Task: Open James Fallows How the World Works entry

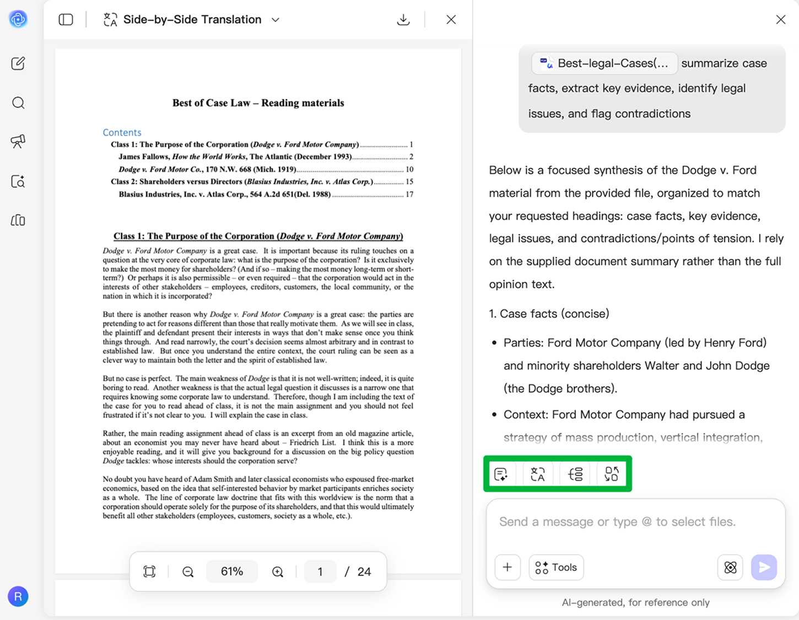Action: coord(266,157)
